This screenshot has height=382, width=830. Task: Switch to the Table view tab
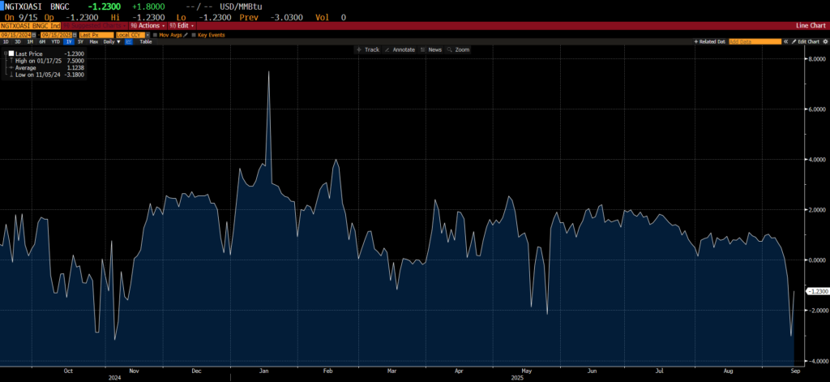146,41
